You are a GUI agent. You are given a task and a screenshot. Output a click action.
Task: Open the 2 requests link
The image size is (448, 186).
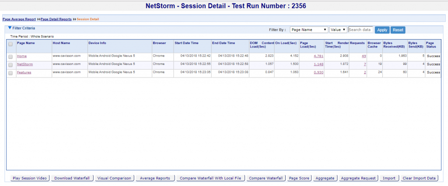click(x=365, y=72)
